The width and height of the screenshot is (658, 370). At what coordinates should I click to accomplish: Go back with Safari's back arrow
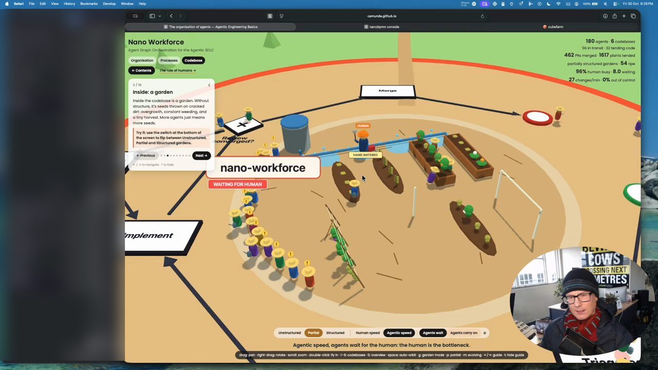point(171,16)
